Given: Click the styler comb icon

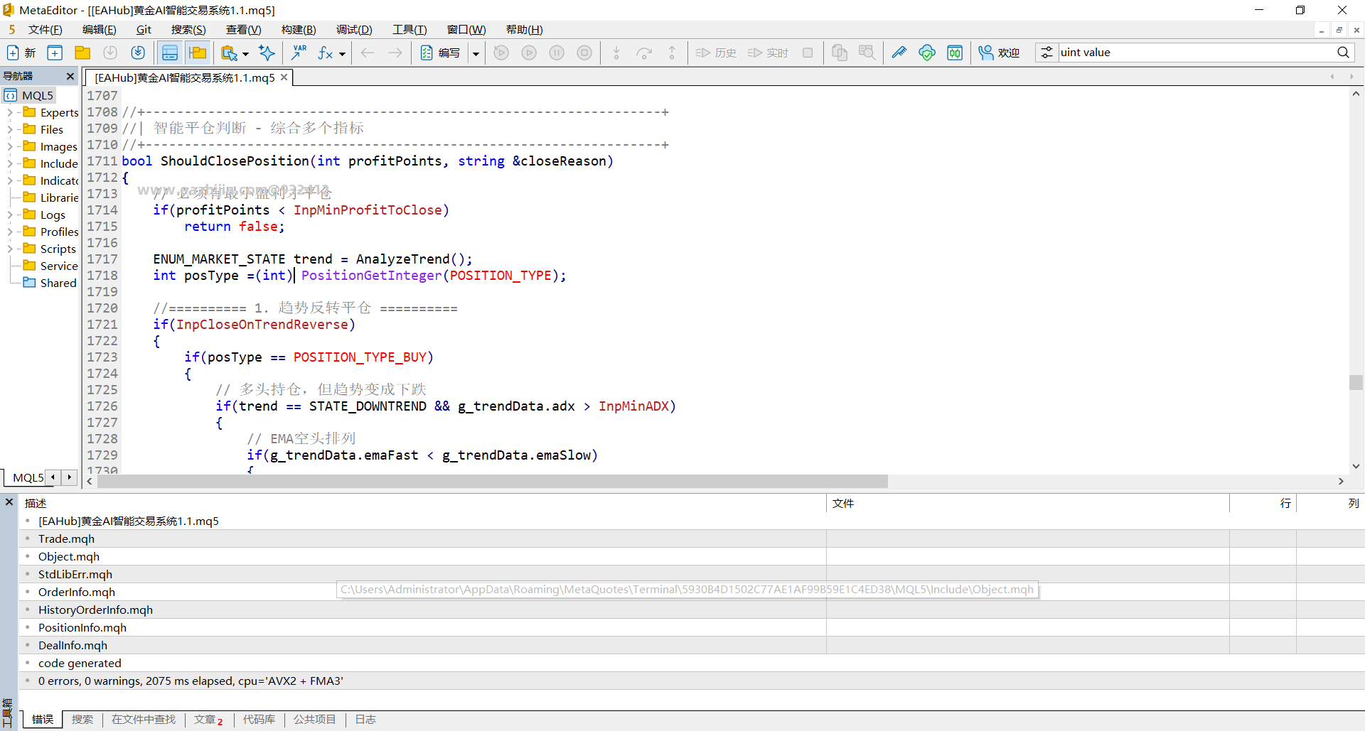Looking at the screenshot, I should click(899, 53).
